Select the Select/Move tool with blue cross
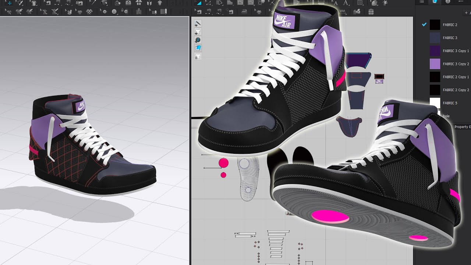The width and height of the screenshot is (471, 265). coord(9,3)
